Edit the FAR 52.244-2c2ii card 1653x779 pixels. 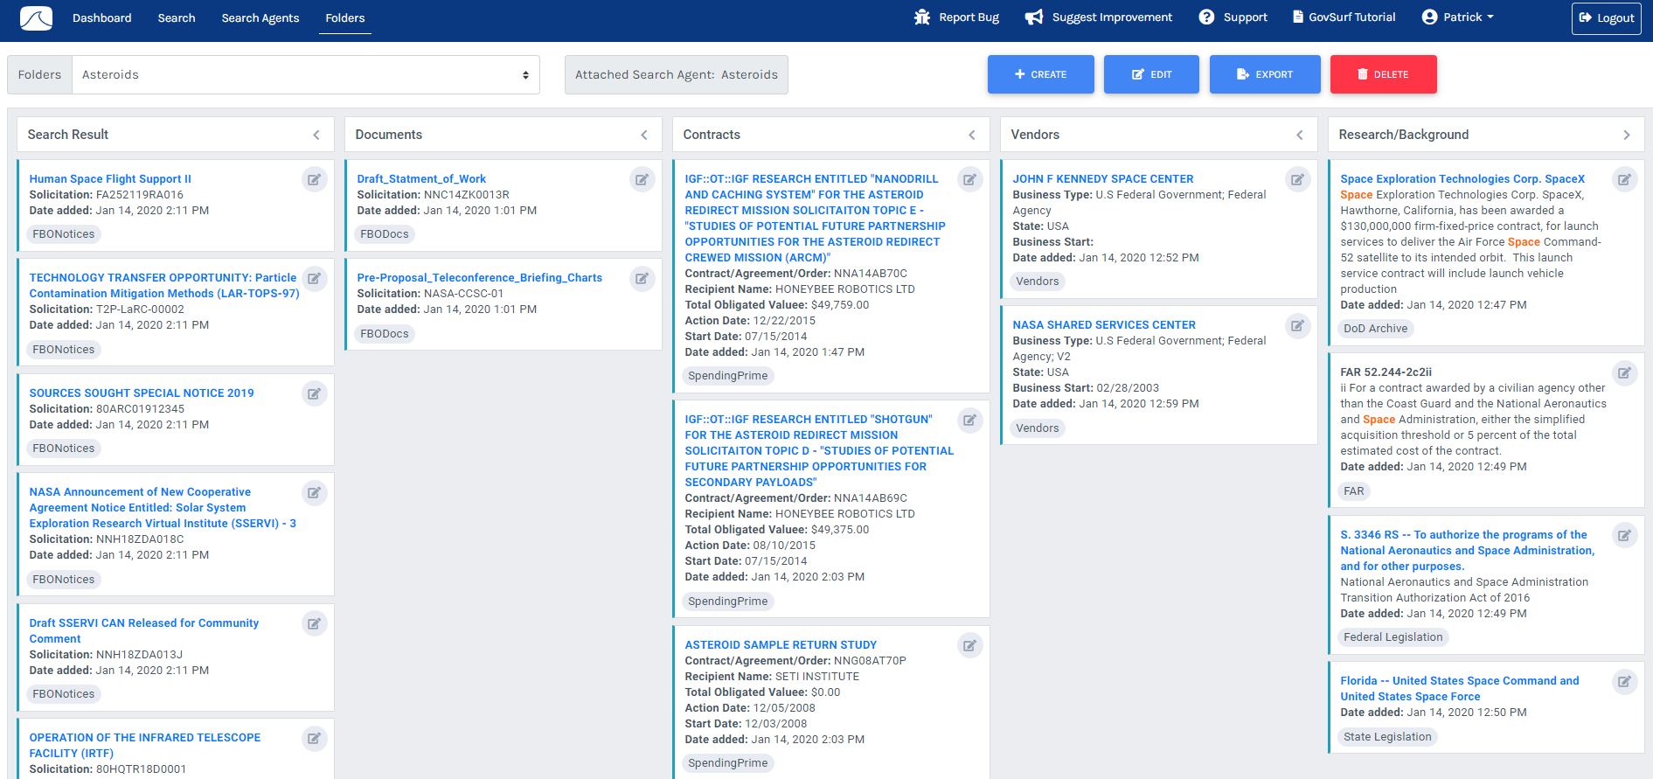pos(1624,372)
